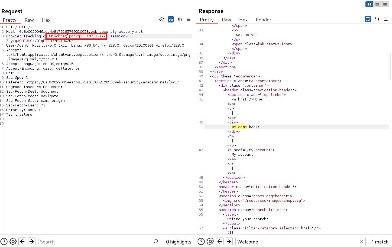The width and height of the screenshot is (392, 247).
Task: Open Response panel hamburger options menu
Action: pos(386,19)
